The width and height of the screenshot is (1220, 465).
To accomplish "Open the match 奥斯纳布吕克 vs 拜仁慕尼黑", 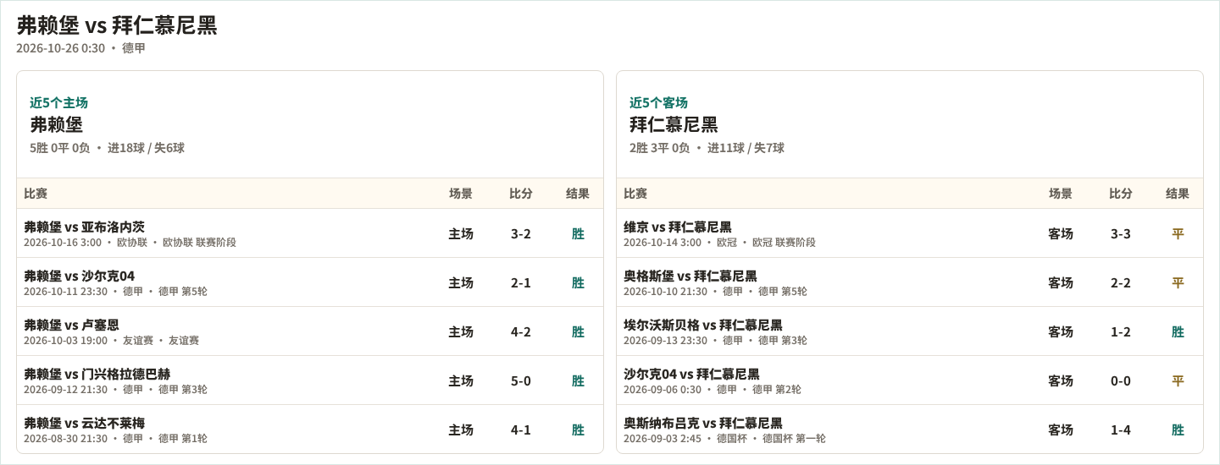I will (702, 423).
